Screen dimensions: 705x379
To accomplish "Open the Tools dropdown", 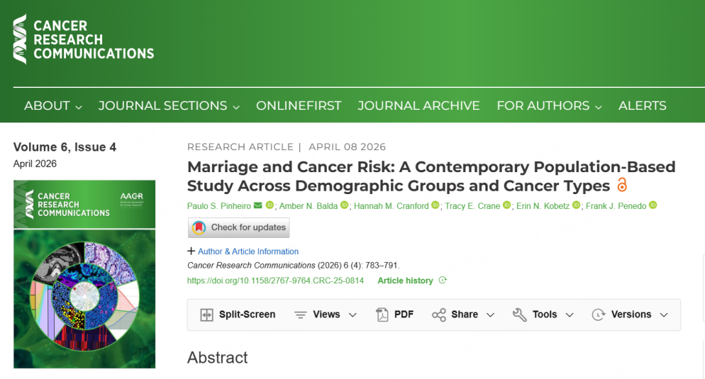I will (543, 315).
